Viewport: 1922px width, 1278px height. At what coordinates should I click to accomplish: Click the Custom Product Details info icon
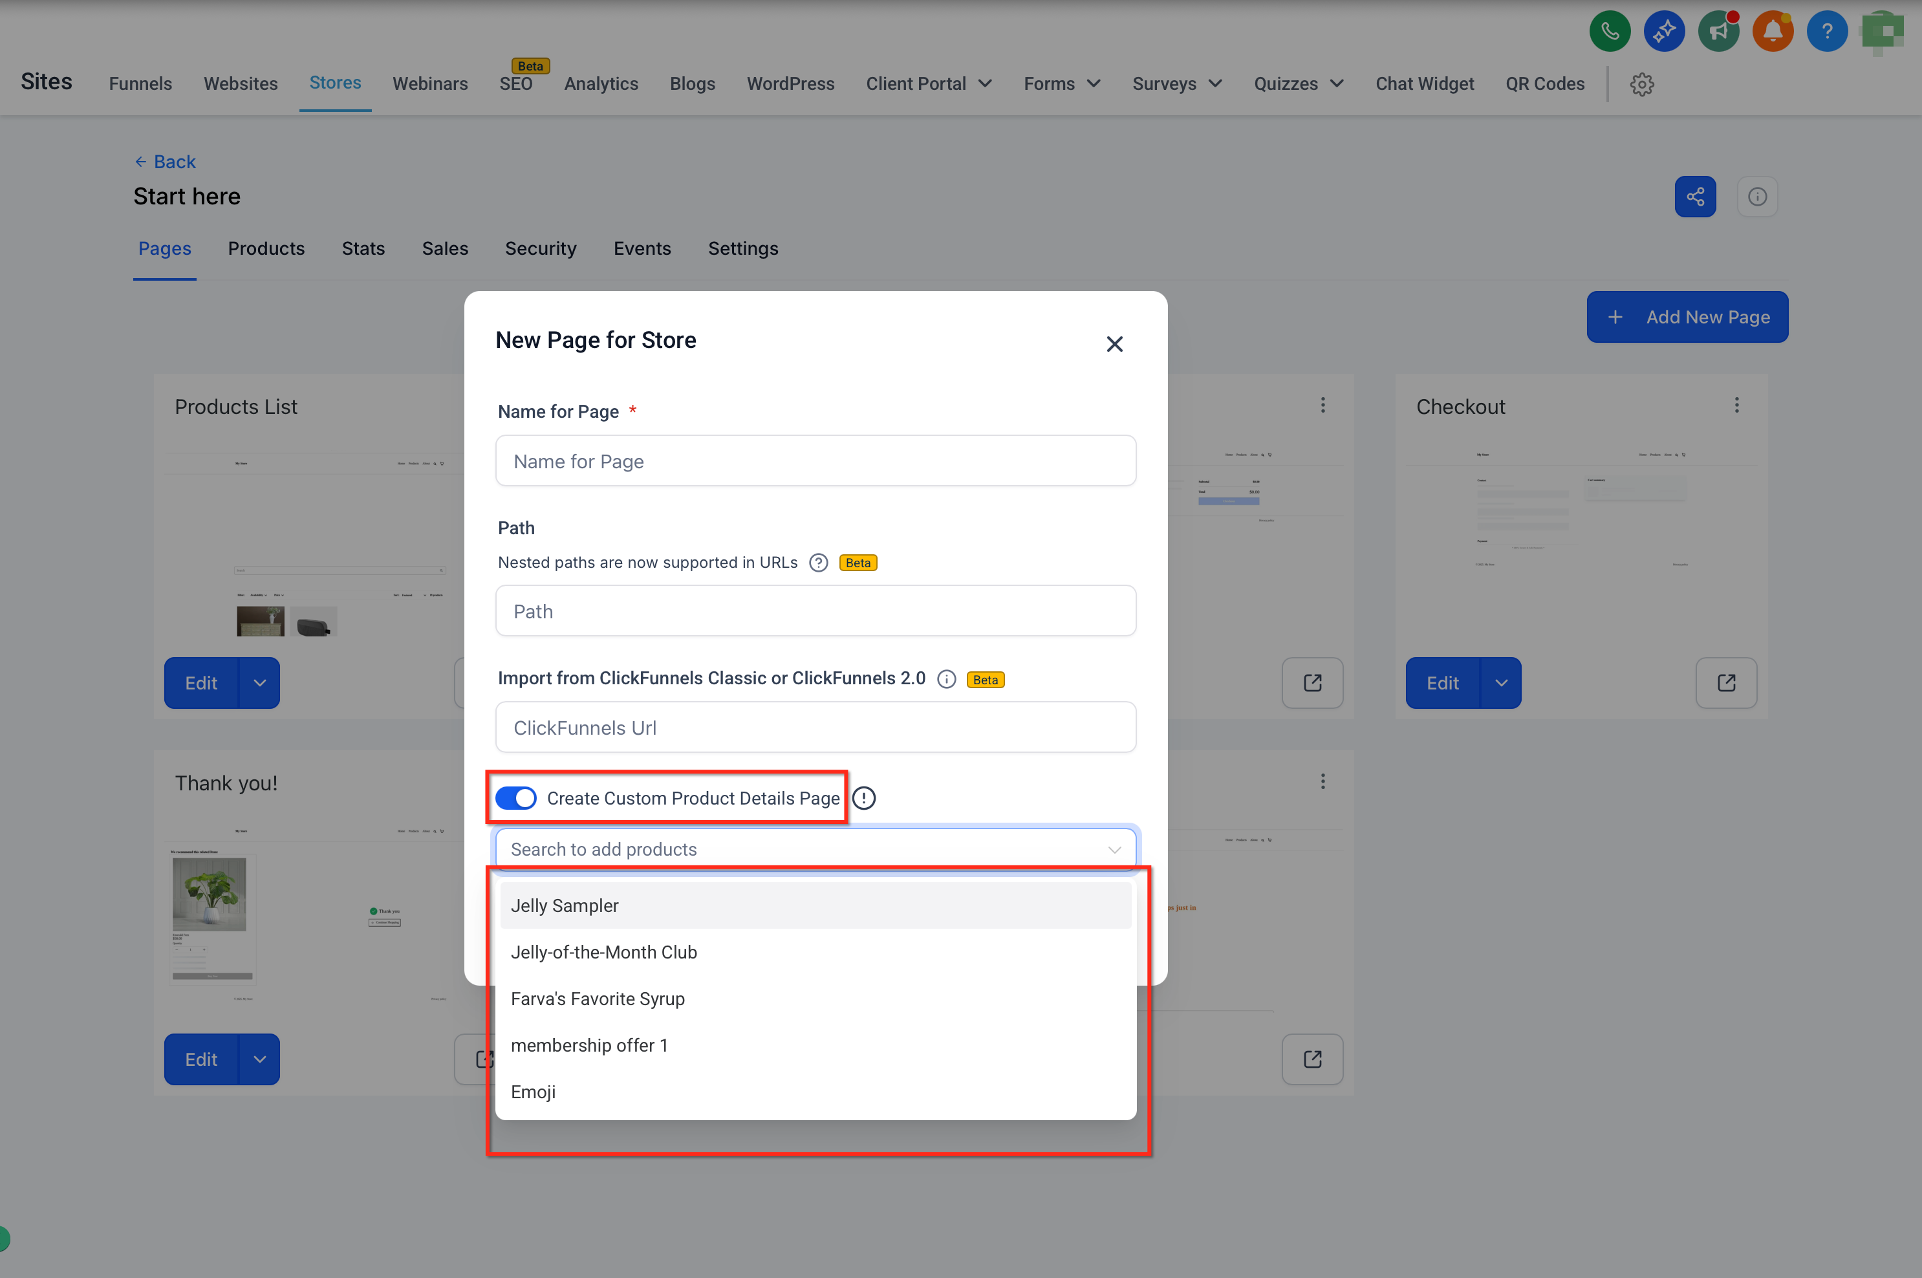point(863,798)
